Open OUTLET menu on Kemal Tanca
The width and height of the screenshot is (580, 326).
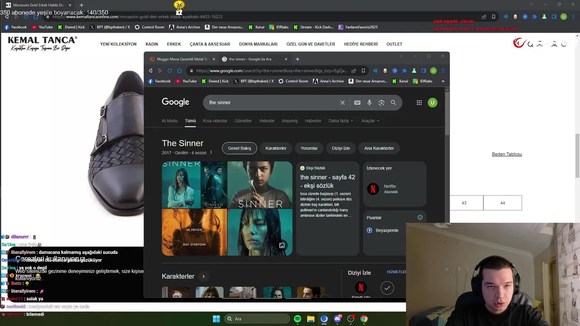(394, 44)
